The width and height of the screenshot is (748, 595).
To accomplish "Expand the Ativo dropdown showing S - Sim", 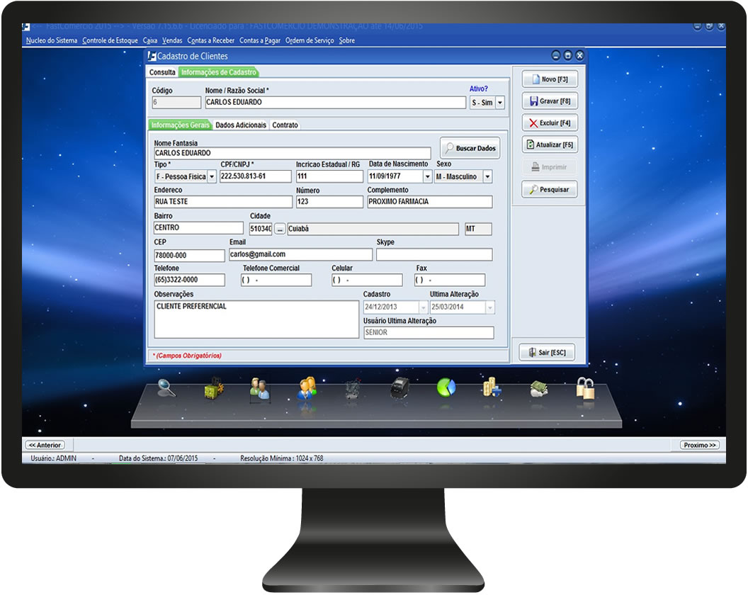I will (x=500, y=103).
